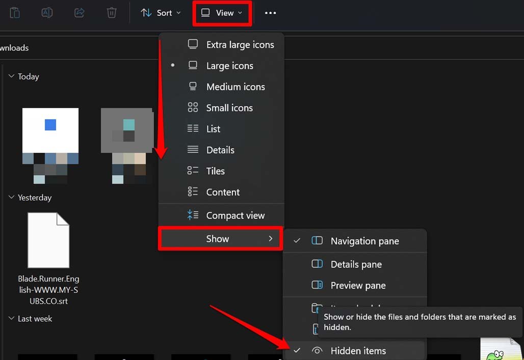This screenshot has height=360, width=524.
Task: Uncheck the Navigation pane option
Action: coord(365,241)
